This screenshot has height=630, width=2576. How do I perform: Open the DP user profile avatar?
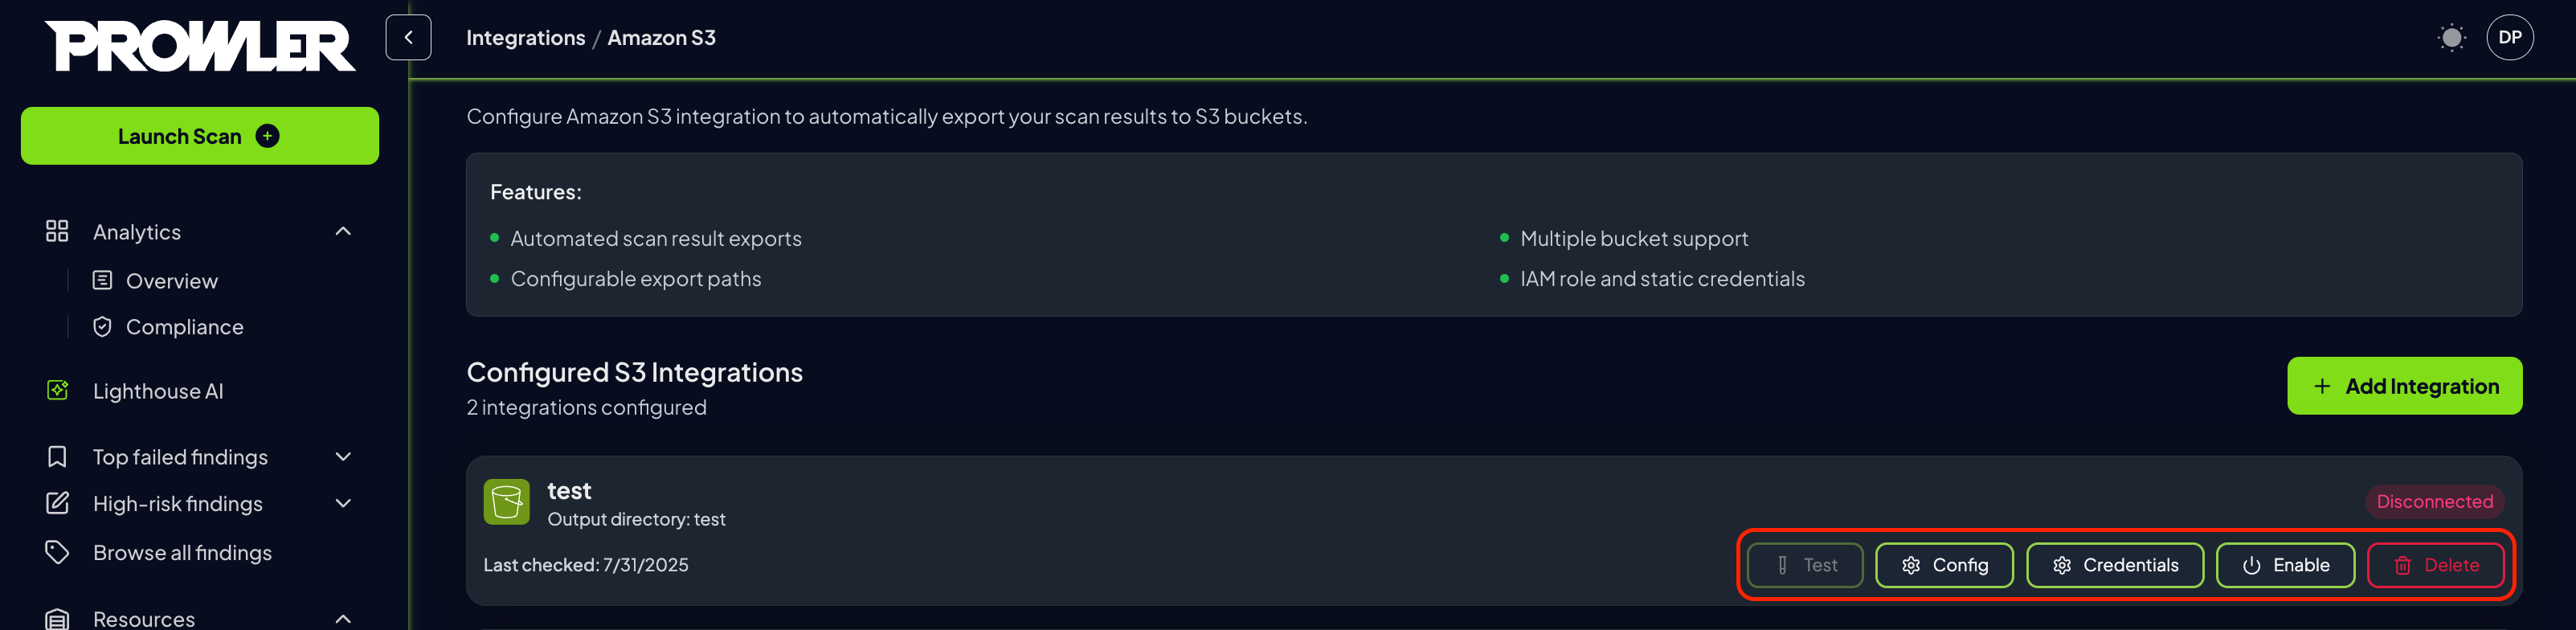pos(2509,37)
